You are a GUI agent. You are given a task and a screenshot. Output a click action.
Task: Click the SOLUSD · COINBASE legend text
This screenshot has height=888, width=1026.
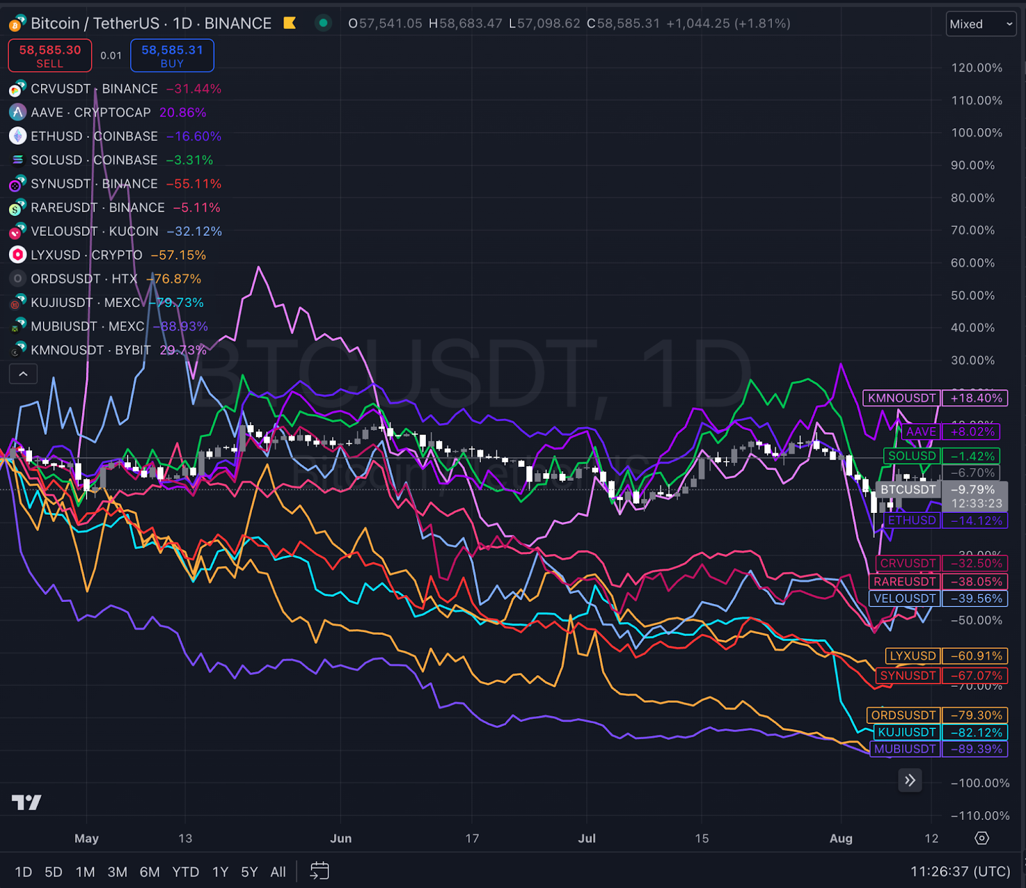94,160
